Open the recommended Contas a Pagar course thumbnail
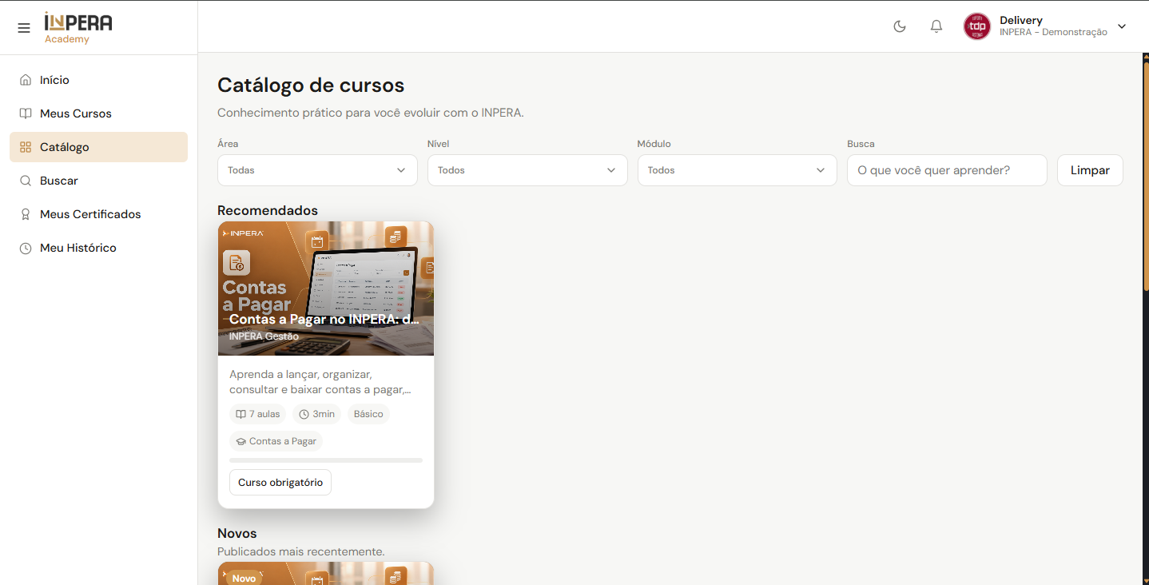 coord(326,289)
